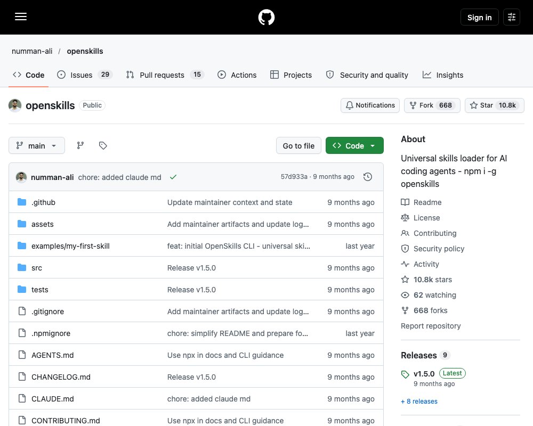Click the CLAUDE.md file icon
This screenshot has height=426, width=533.
pyautogui.click(x=22, y=398)
